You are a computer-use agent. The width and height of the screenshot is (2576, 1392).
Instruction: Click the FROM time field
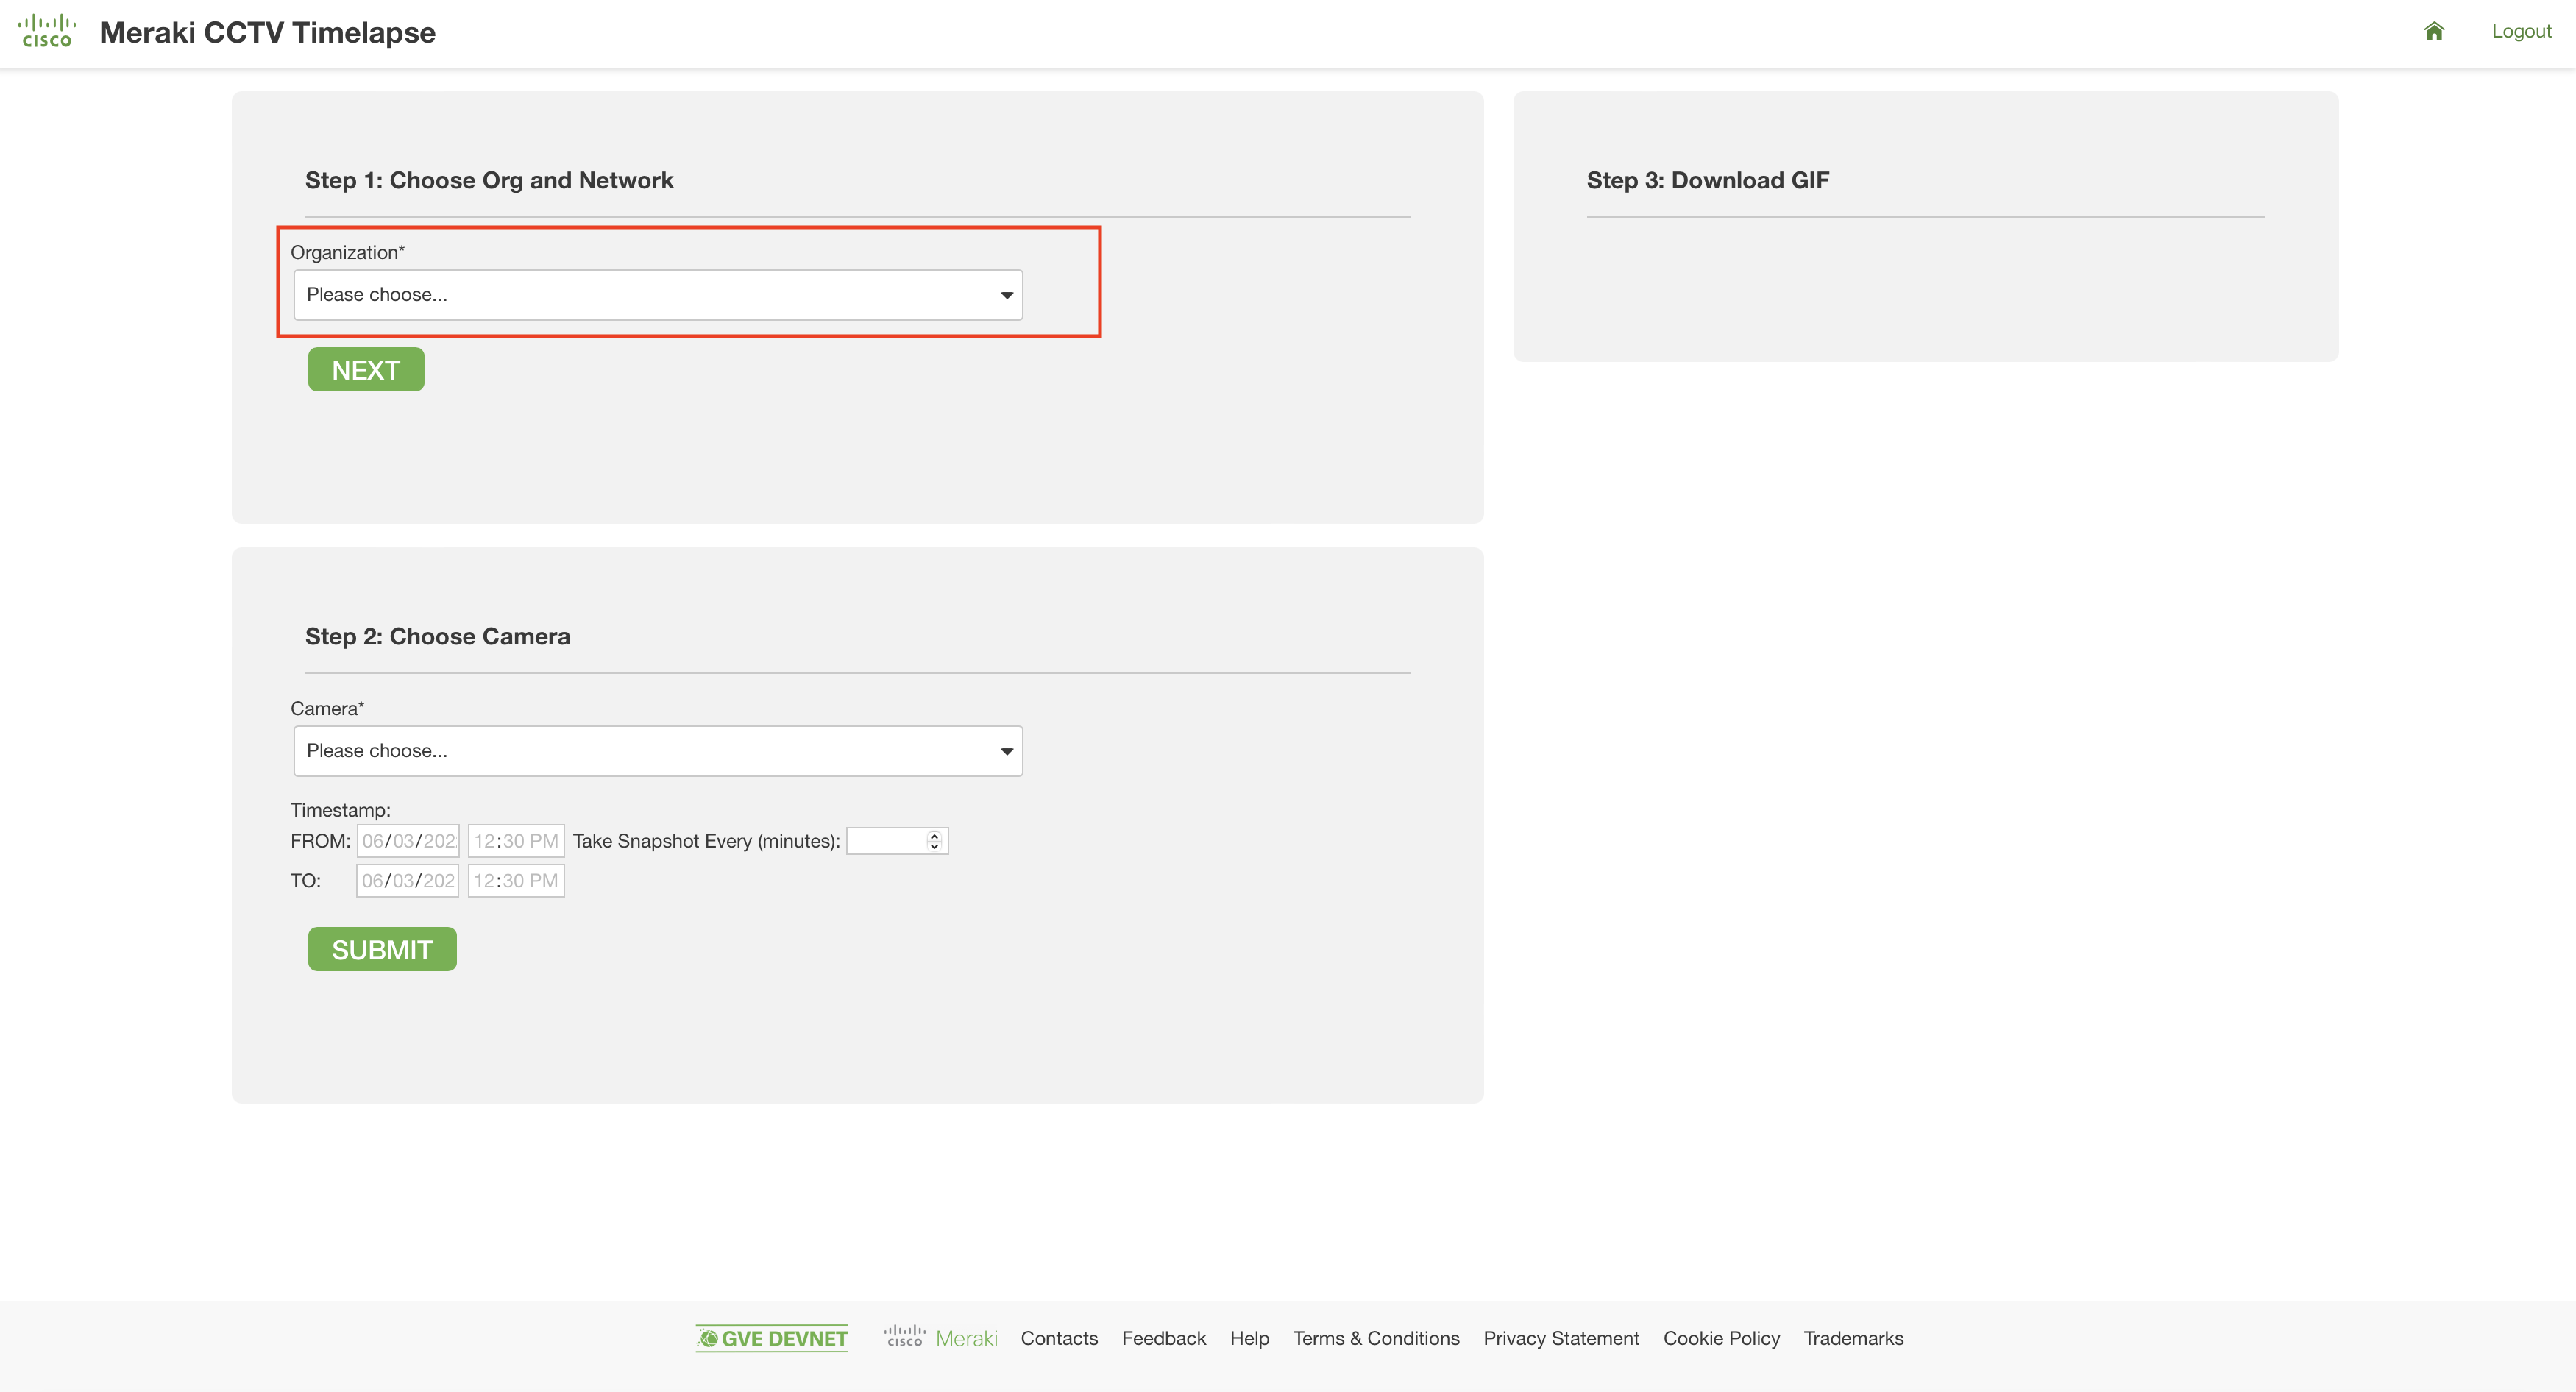516,841
